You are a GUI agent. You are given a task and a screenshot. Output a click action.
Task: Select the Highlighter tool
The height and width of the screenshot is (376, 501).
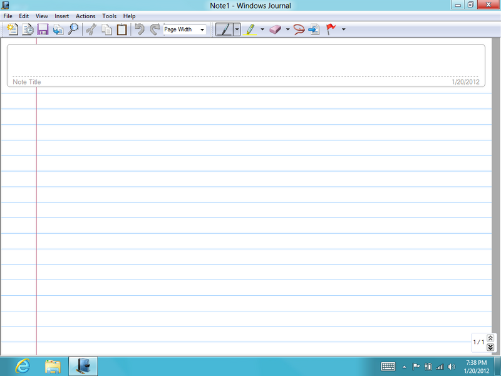tap(250, 29)
